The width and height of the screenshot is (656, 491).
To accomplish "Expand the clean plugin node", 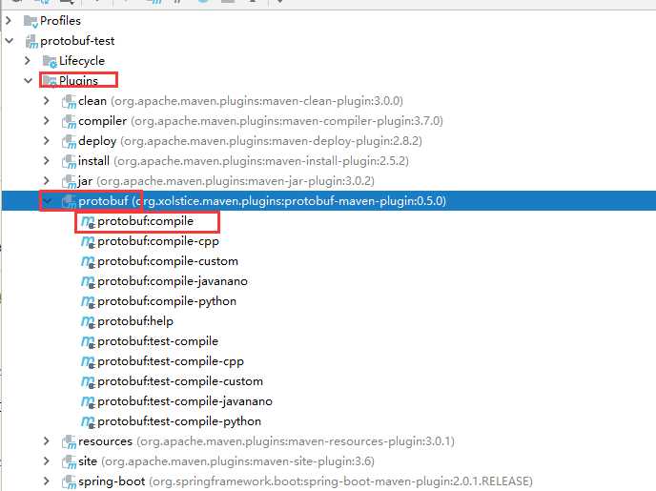I will tap(47, 101).
